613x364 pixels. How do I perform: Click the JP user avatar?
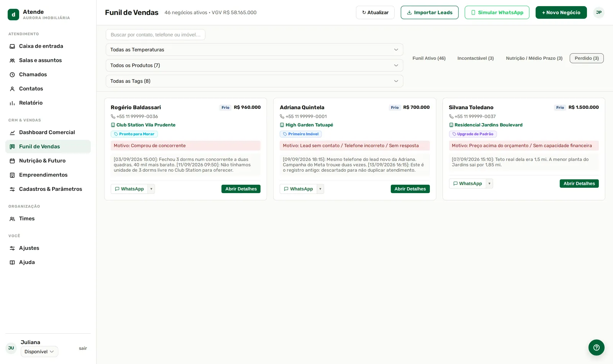tap(599, 13)
